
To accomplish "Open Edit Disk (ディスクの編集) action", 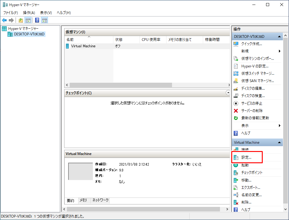I will click(x=253, y=88).
